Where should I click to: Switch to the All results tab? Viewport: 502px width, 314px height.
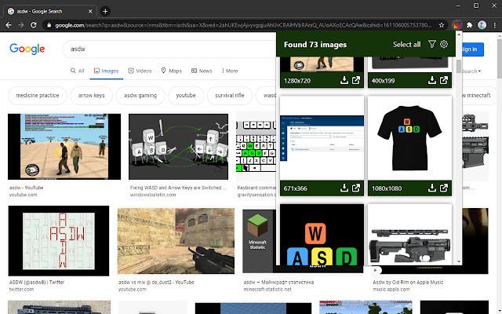coord(77,71)
